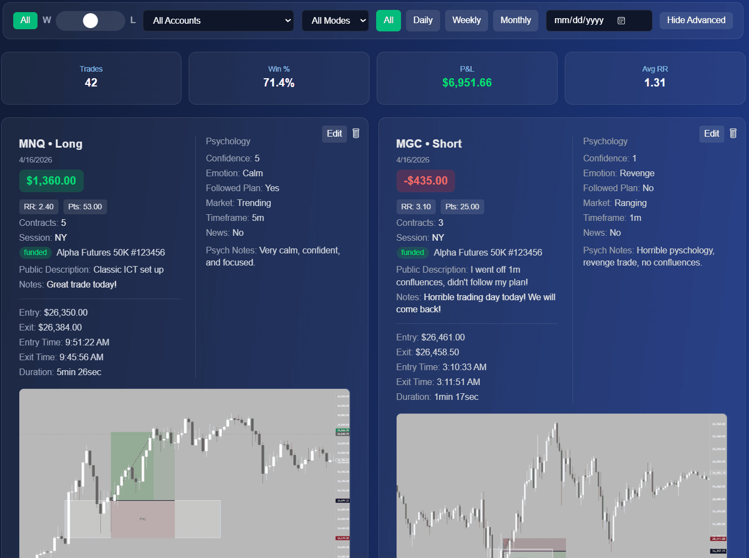Click the Pts: 25.00 tag

click(462, 207)
